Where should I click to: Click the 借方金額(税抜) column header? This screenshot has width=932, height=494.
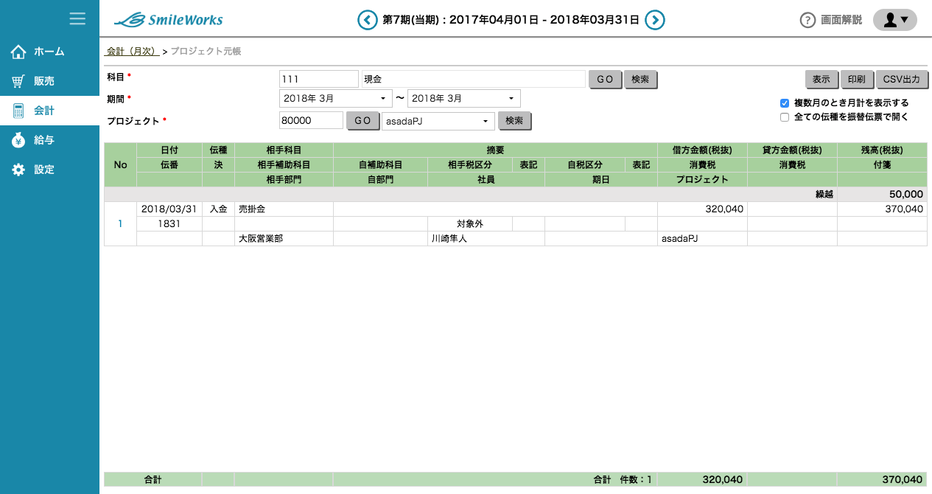click(x=702, y=150)
